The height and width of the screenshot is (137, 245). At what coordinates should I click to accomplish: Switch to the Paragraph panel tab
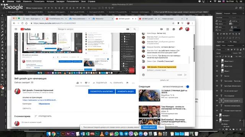[x=227, y=14]
